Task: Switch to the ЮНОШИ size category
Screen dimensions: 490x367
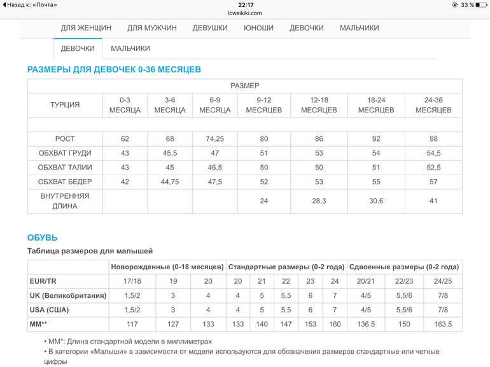Action: (x=258, y=28)
